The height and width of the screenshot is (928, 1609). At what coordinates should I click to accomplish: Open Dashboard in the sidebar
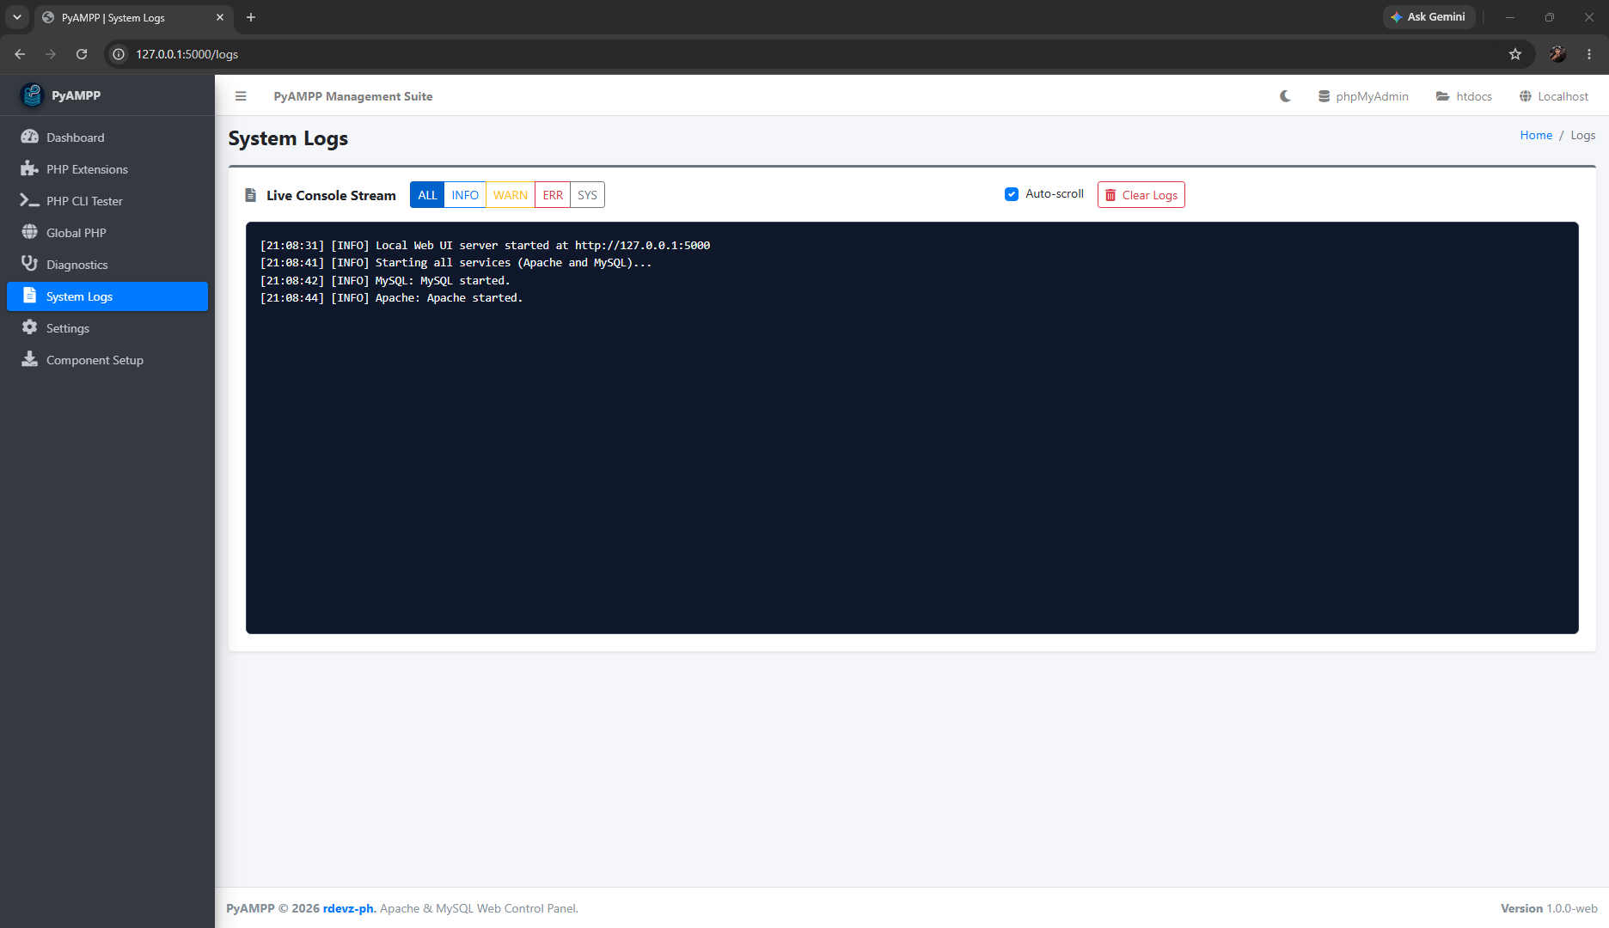pyautogui.click(x=107, y=137)
